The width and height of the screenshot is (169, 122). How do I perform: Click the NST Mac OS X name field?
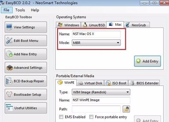[96, 34]
